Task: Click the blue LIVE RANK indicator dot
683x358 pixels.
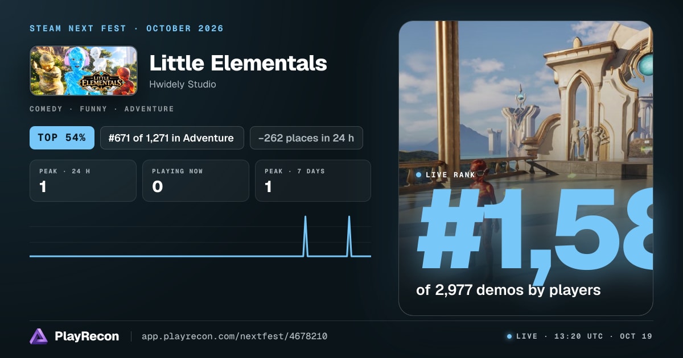Action: 419,175
